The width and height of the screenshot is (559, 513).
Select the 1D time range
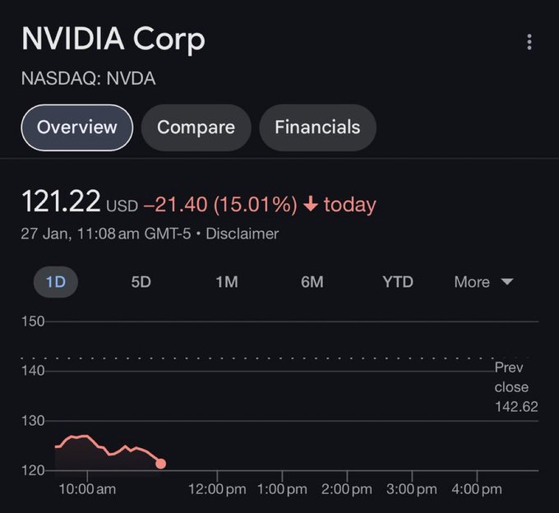pyautogui.click(x=56, y=282)
